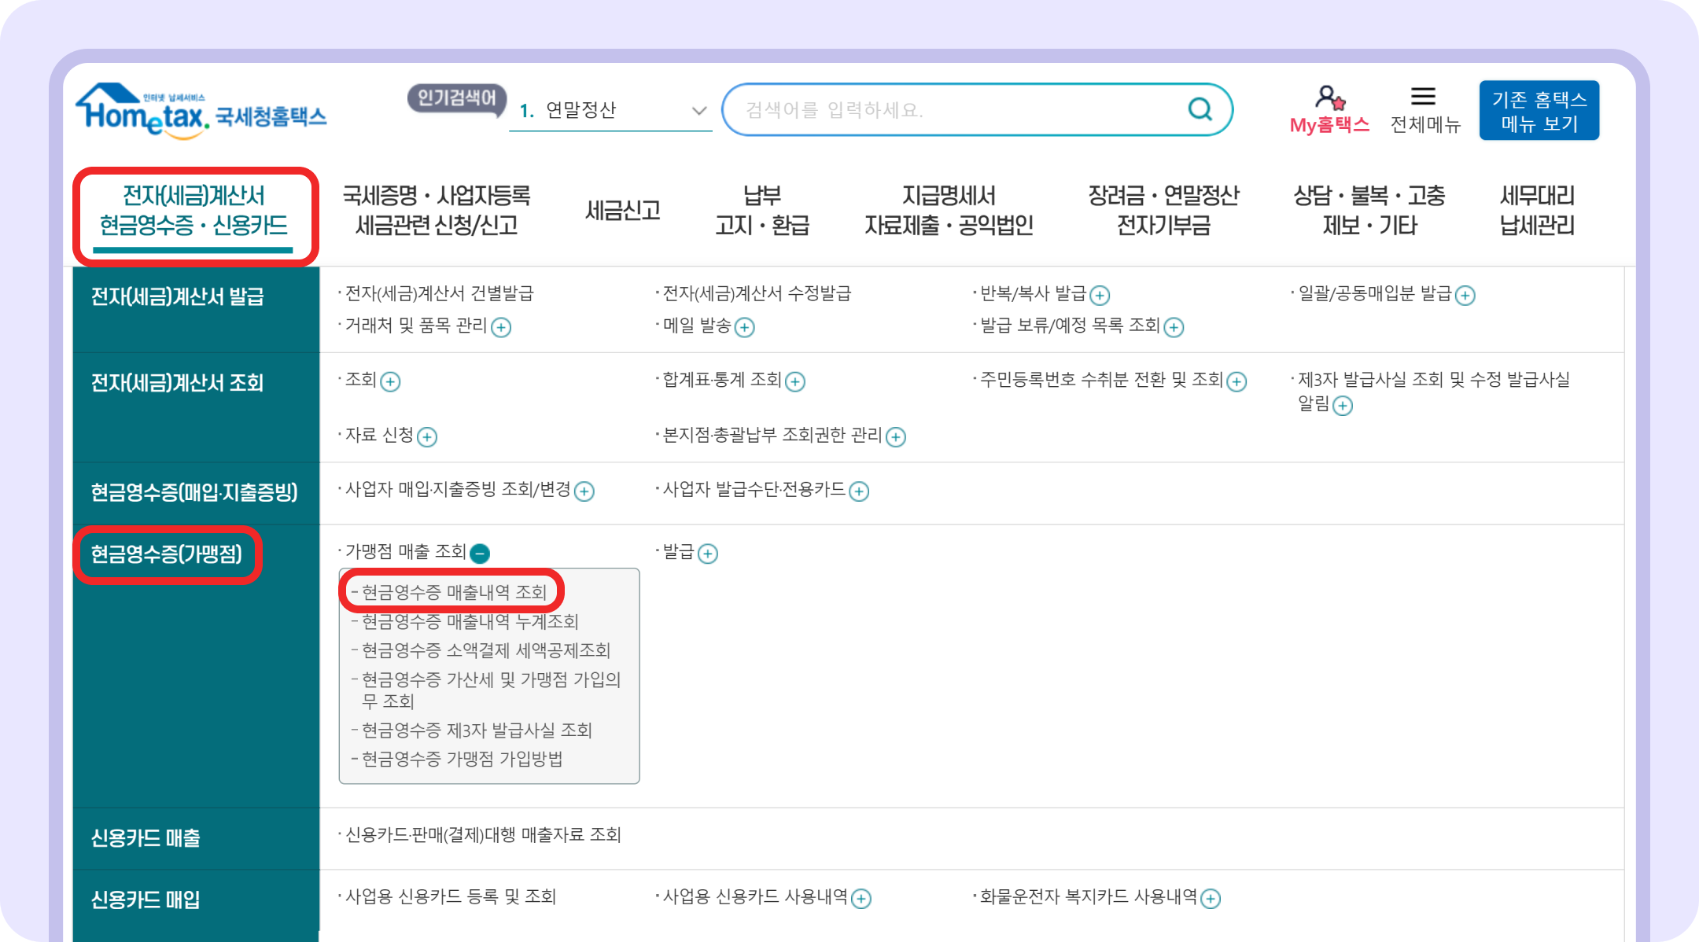This screenshot has width=1699, height=942.
Task: Click the plus icon beside 일괄/공동매입분 발급
Action: (x=1464, y=296)
